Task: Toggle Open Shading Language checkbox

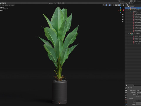Action: click(x=137, y=96)
